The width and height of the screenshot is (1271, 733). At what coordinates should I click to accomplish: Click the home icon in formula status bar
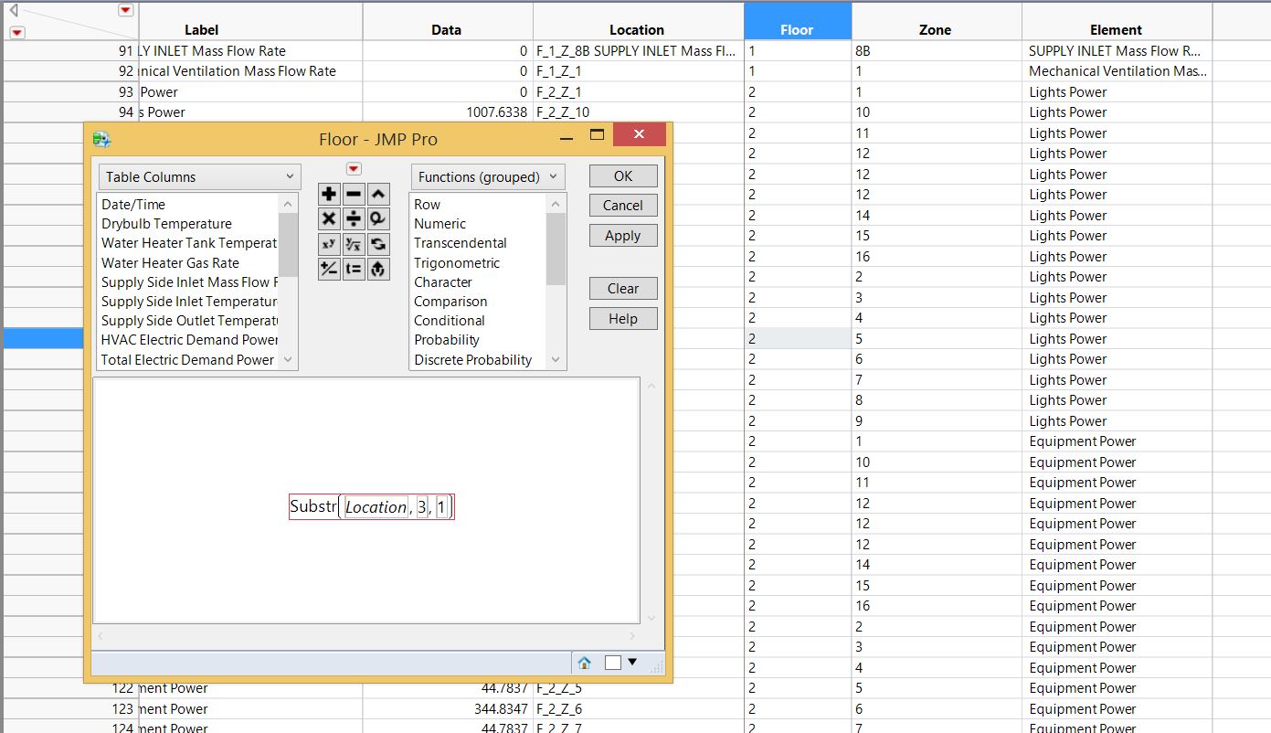[x=585, y=663]
